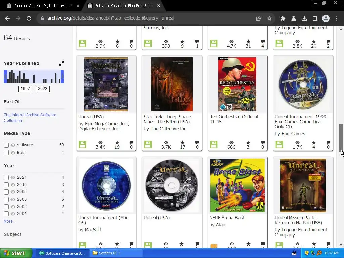Image resolution: width=344 pixels, height=258 pixels.
Task: Open the browser downloads icon
Action: click(304, 19)
